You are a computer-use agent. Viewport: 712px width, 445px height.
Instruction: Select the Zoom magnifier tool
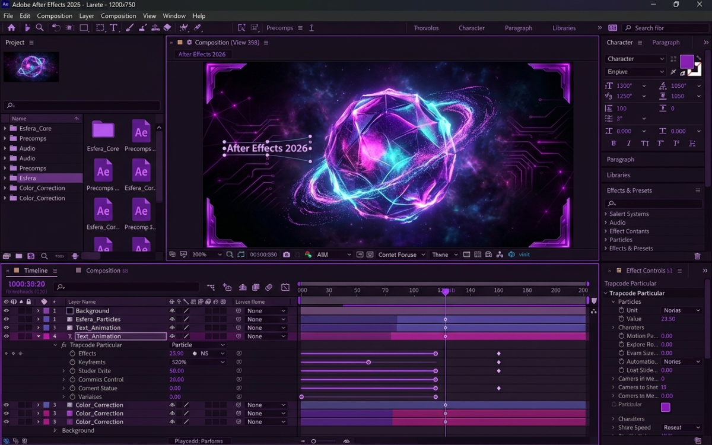(x=40, y=28)
